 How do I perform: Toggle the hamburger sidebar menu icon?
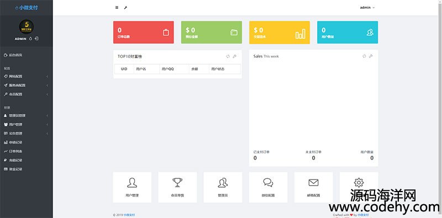coord(117,8)
